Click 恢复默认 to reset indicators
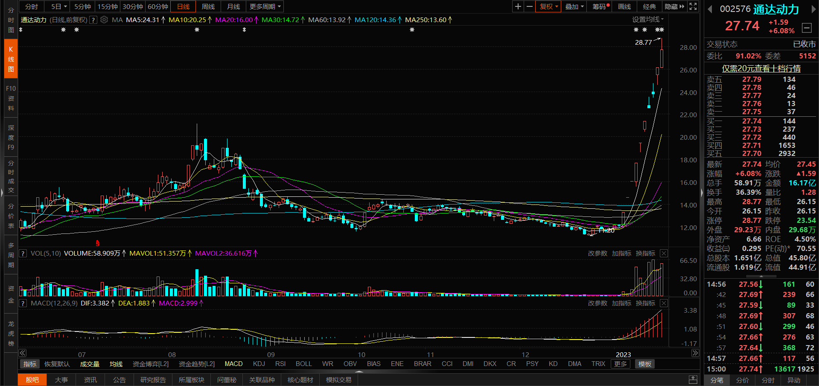Viewport: 819px width, 386px height. [x=57, y=364]
